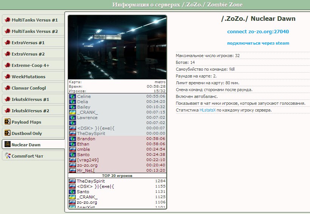
Task: Click the TF2 icon next to Dustbowl Only
Action: (x=7, y=133)
